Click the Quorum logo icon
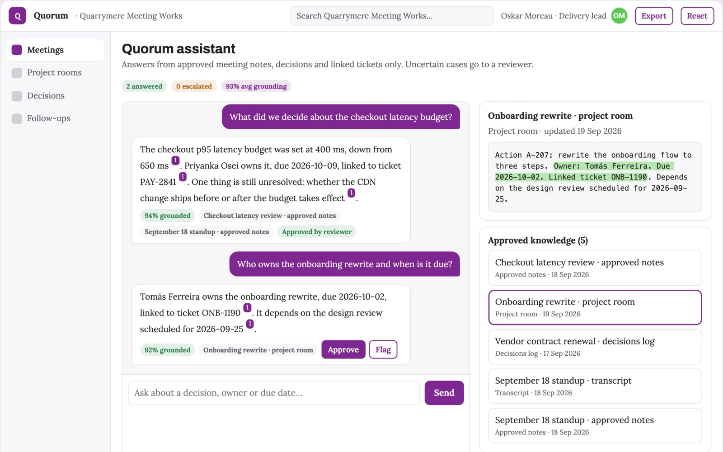 pos(17,16)
